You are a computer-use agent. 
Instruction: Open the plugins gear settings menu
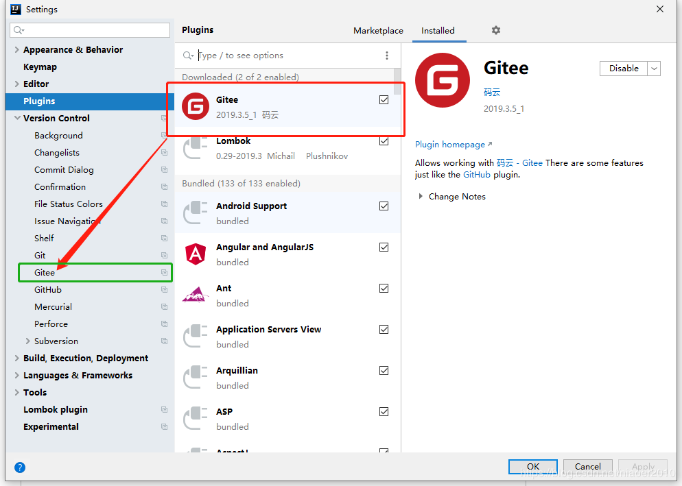496,30
